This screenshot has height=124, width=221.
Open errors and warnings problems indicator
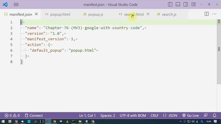pyautogui.click(x=12, y=116)
